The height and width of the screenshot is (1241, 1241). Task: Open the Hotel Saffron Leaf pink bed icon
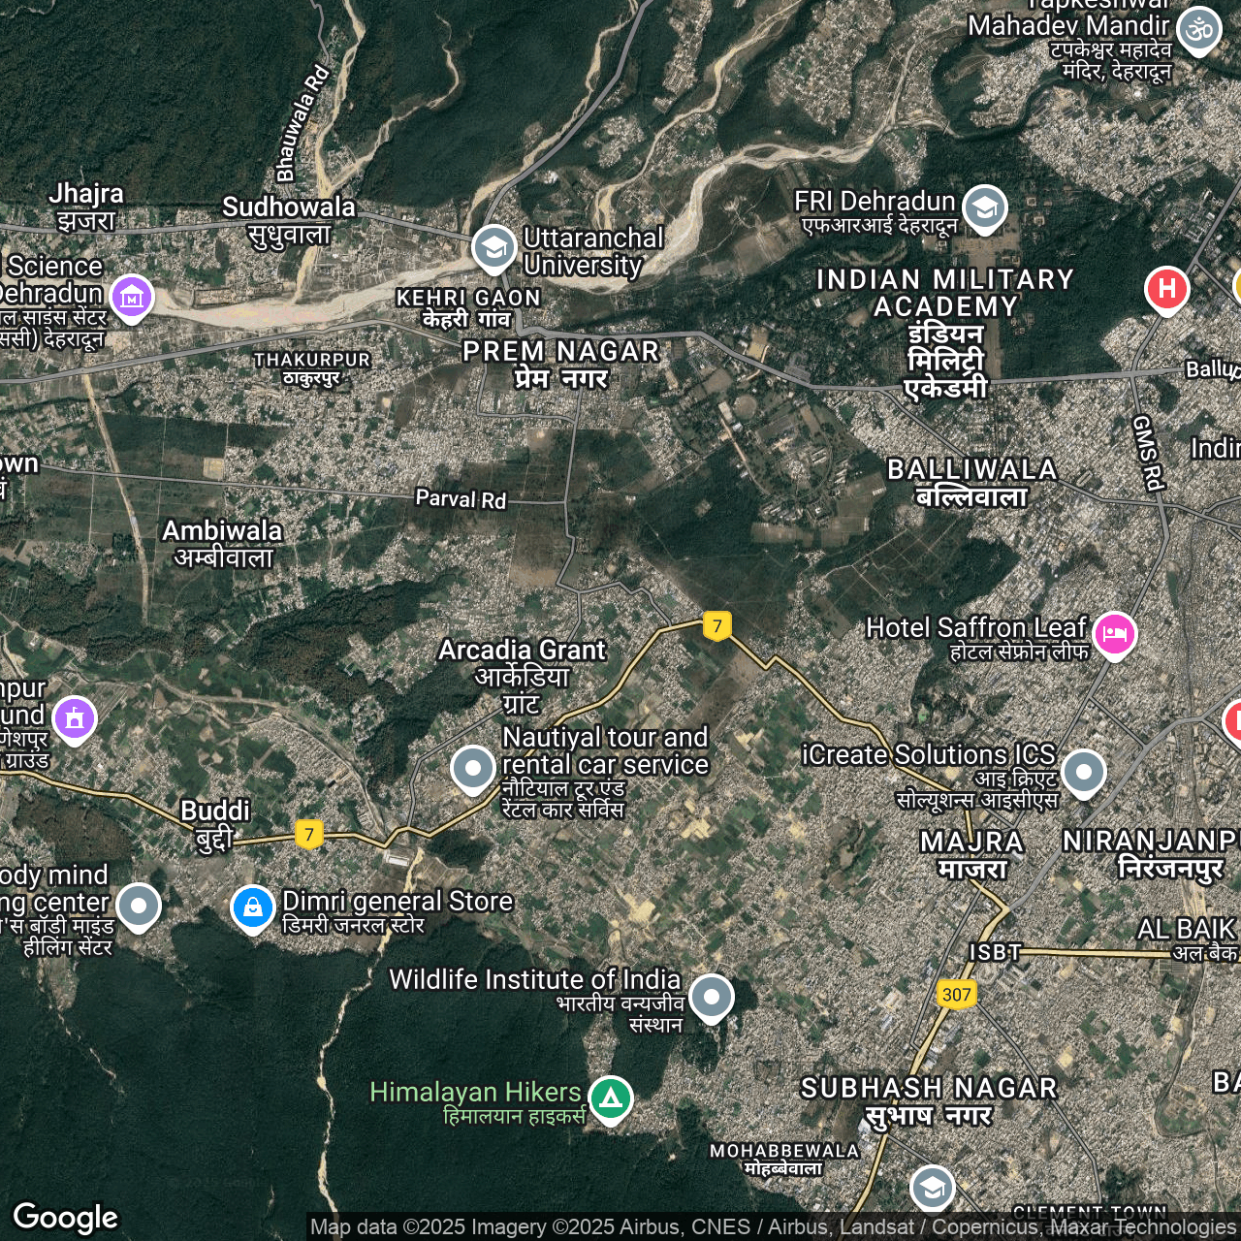coord(1115,634)
